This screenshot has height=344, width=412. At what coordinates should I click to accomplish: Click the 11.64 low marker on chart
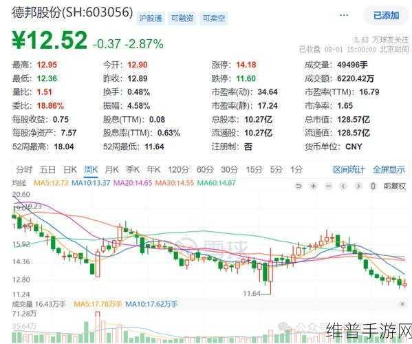(x=252, y=293)
